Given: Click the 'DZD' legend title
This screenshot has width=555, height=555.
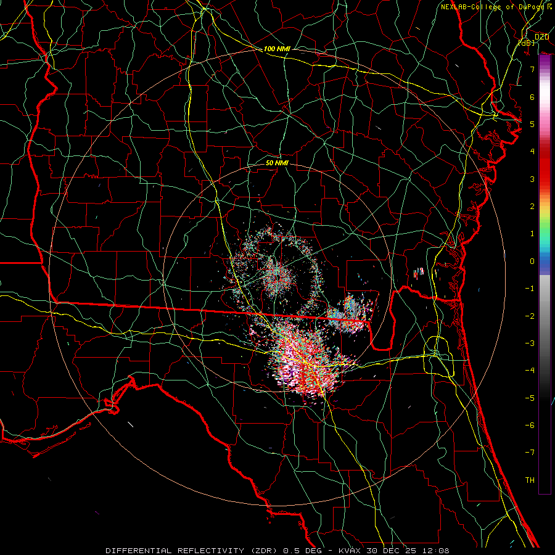Looking at the screenshot, I should (x=541, y=37).
